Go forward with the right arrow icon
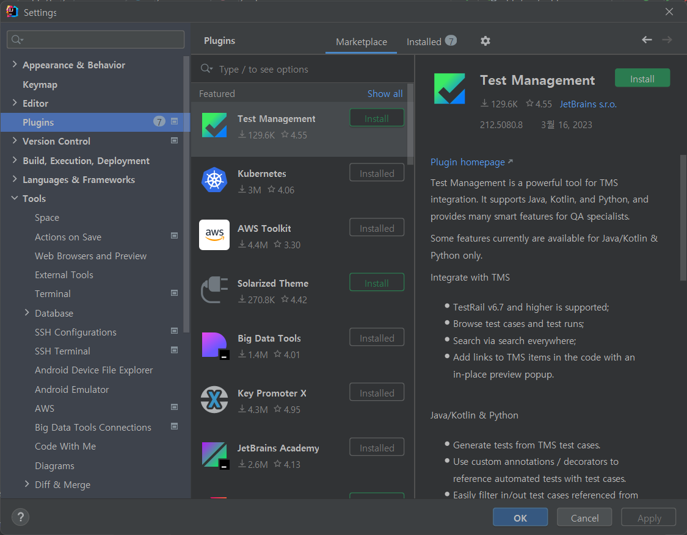Image resolution: width=687 pixels, height=535 pixels. click(x=667, y=40)
